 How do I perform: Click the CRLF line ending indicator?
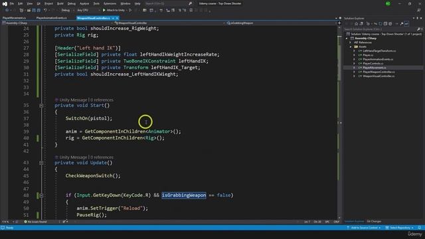click(x=337, y=222)
